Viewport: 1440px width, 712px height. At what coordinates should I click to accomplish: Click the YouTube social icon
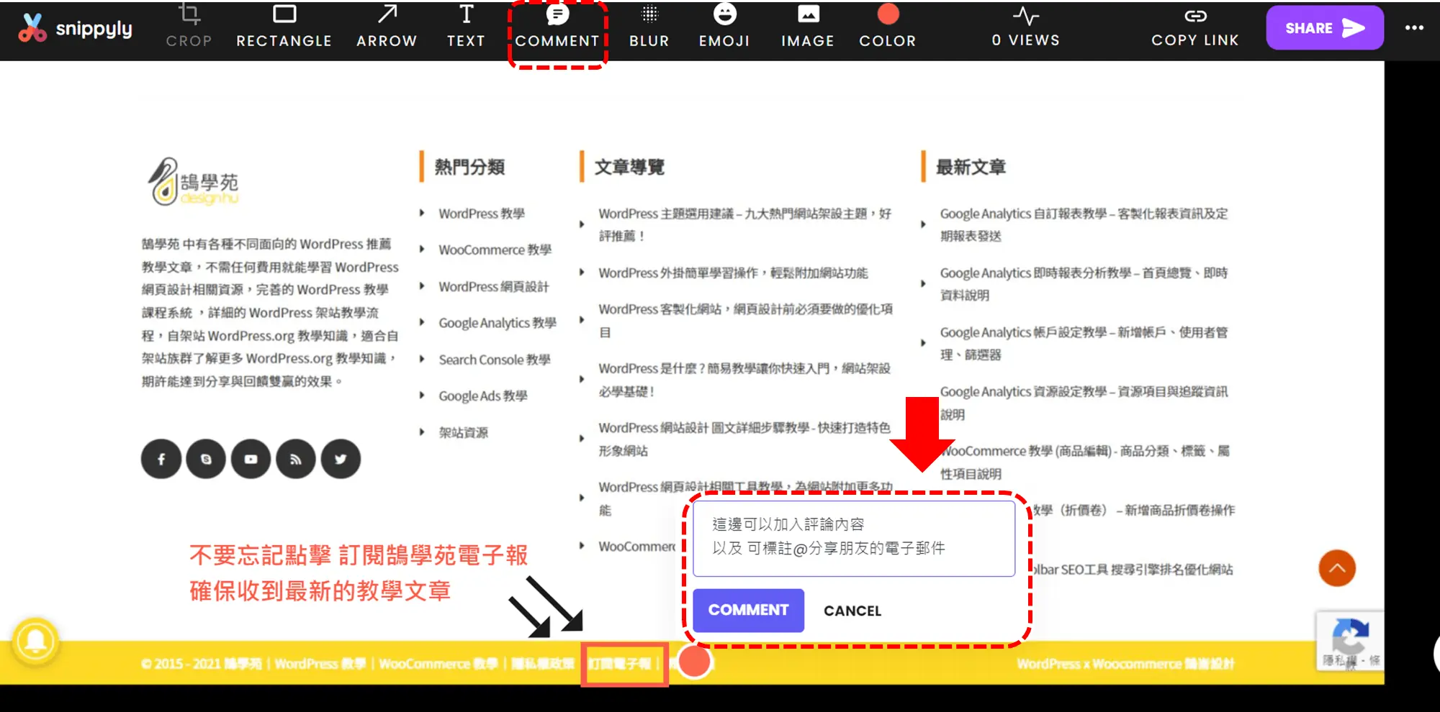click(251, 459)
